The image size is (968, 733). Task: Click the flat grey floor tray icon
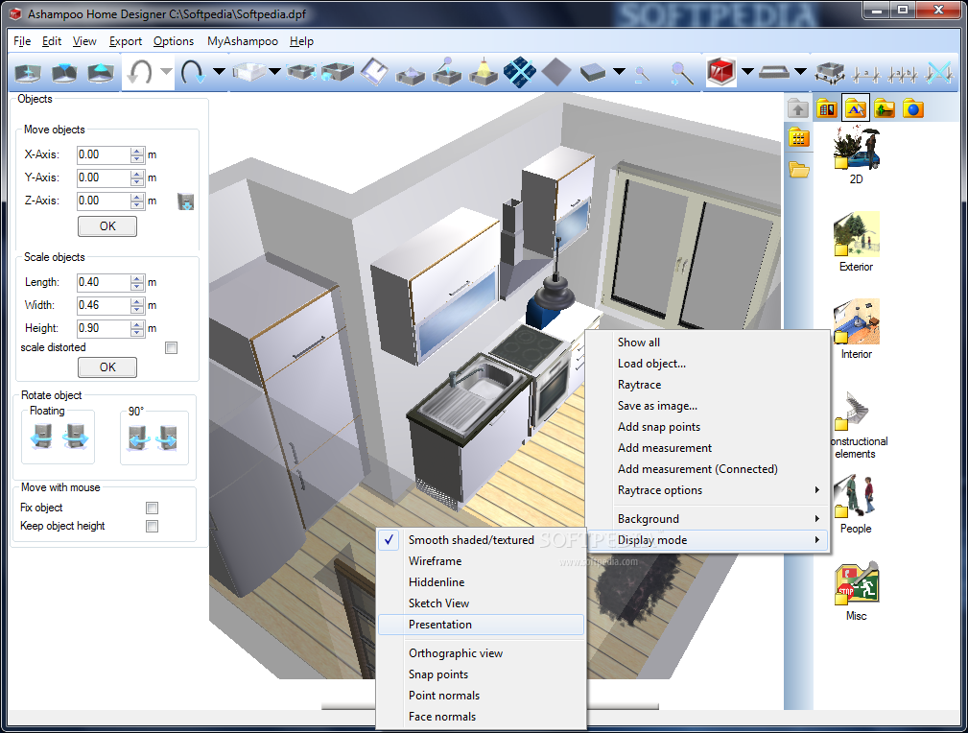(x=773, y=73)
